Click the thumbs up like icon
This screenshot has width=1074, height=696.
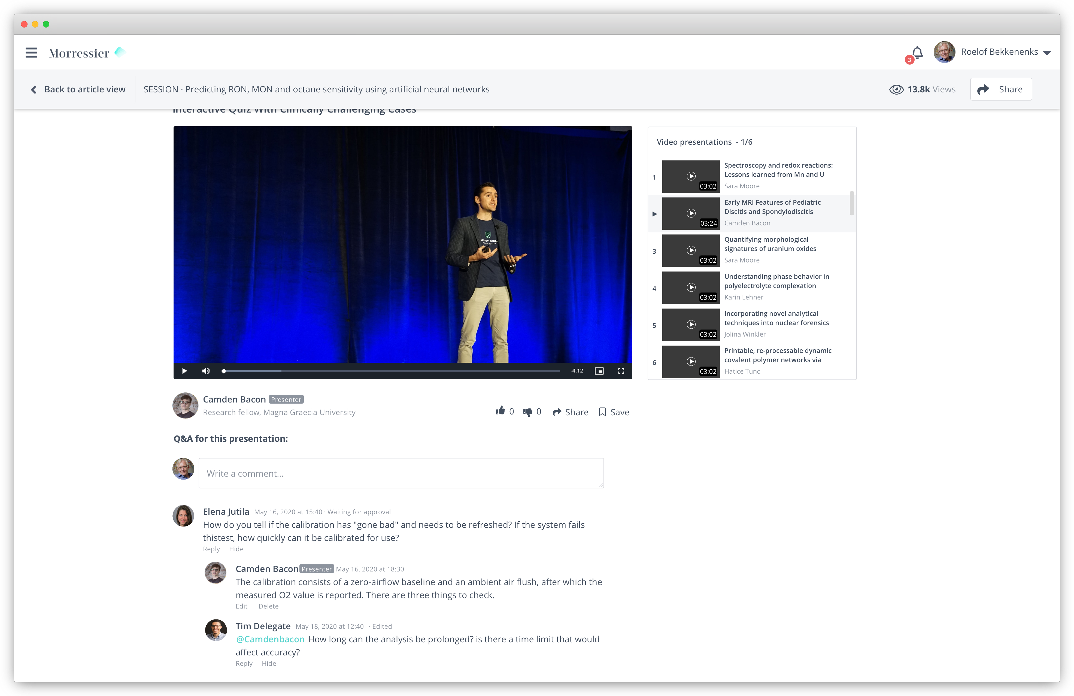500,411
